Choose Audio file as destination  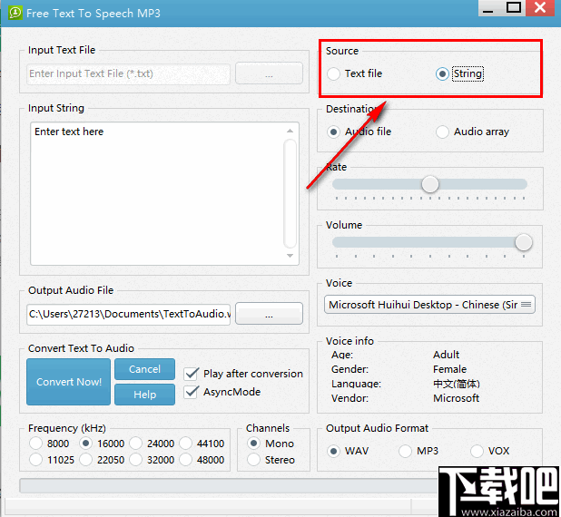click(x=359, y=132)
